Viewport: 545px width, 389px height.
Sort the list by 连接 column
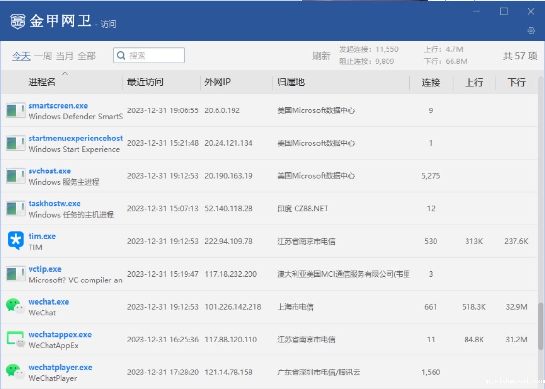pyautogui.click(x=431, y=83)
